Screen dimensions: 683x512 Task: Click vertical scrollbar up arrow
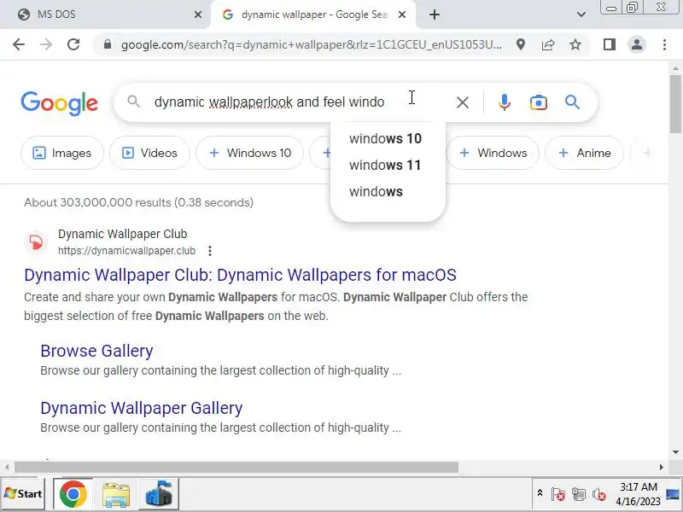pos(675,68)
